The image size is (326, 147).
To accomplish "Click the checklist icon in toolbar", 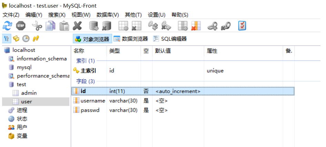I will 243,25.
